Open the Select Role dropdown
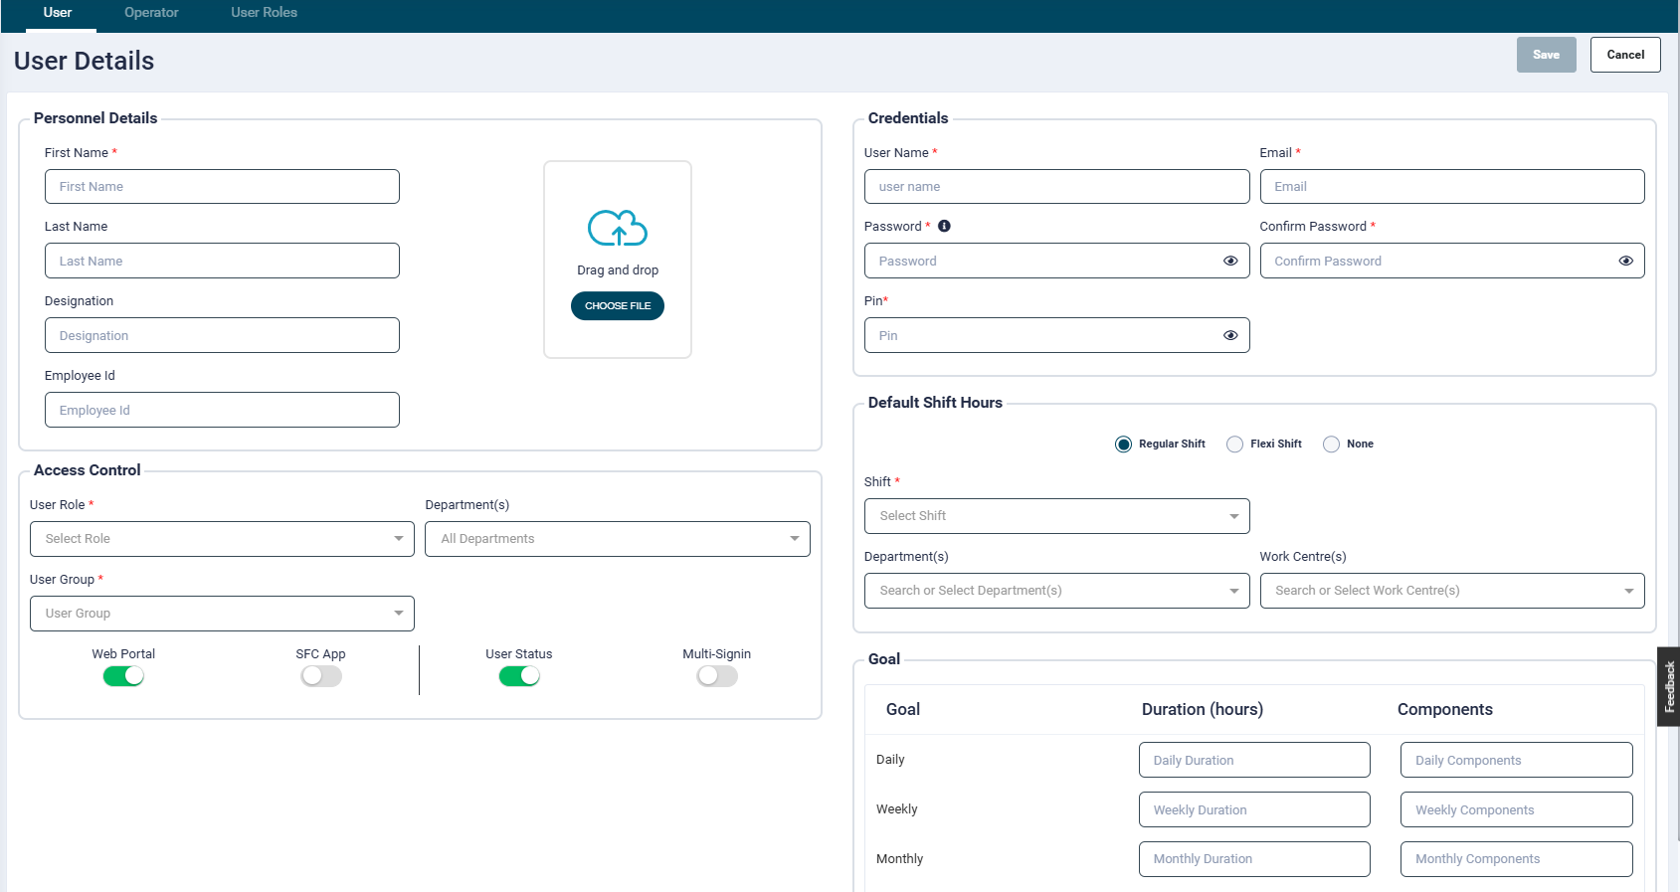 [x=222, y=539]
